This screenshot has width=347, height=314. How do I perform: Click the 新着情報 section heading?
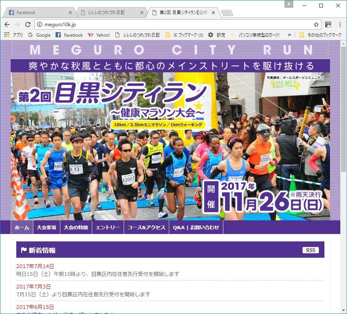click(x=38, y=250)
